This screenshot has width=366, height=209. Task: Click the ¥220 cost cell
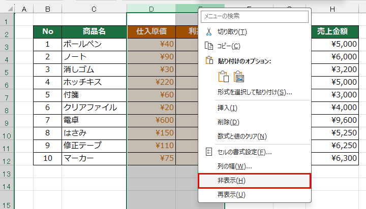pyautogui.click(x=151, y=83)
